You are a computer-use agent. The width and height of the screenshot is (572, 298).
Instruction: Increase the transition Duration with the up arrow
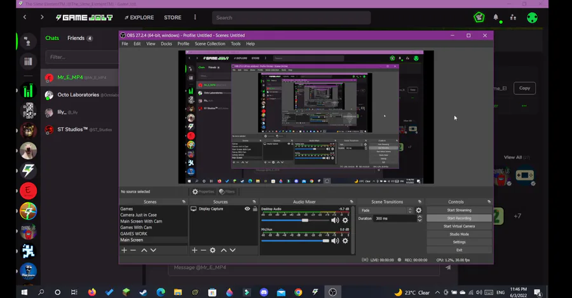[x=419, y=217]
